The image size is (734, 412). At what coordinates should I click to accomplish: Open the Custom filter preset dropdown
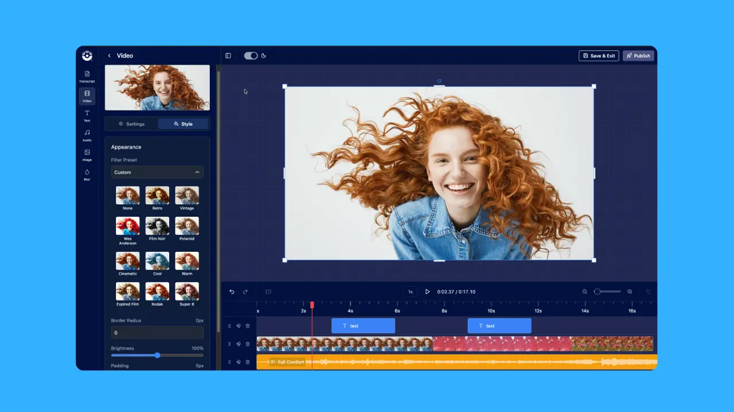click(x=157, y=172)
